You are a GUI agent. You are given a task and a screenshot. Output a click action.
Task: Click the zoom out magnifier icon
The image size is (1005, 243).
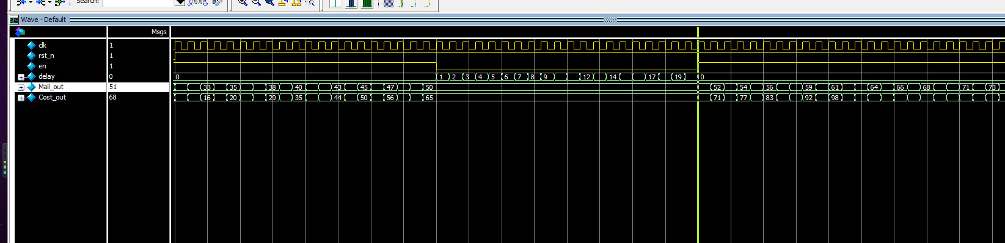[x=256, y=2]
